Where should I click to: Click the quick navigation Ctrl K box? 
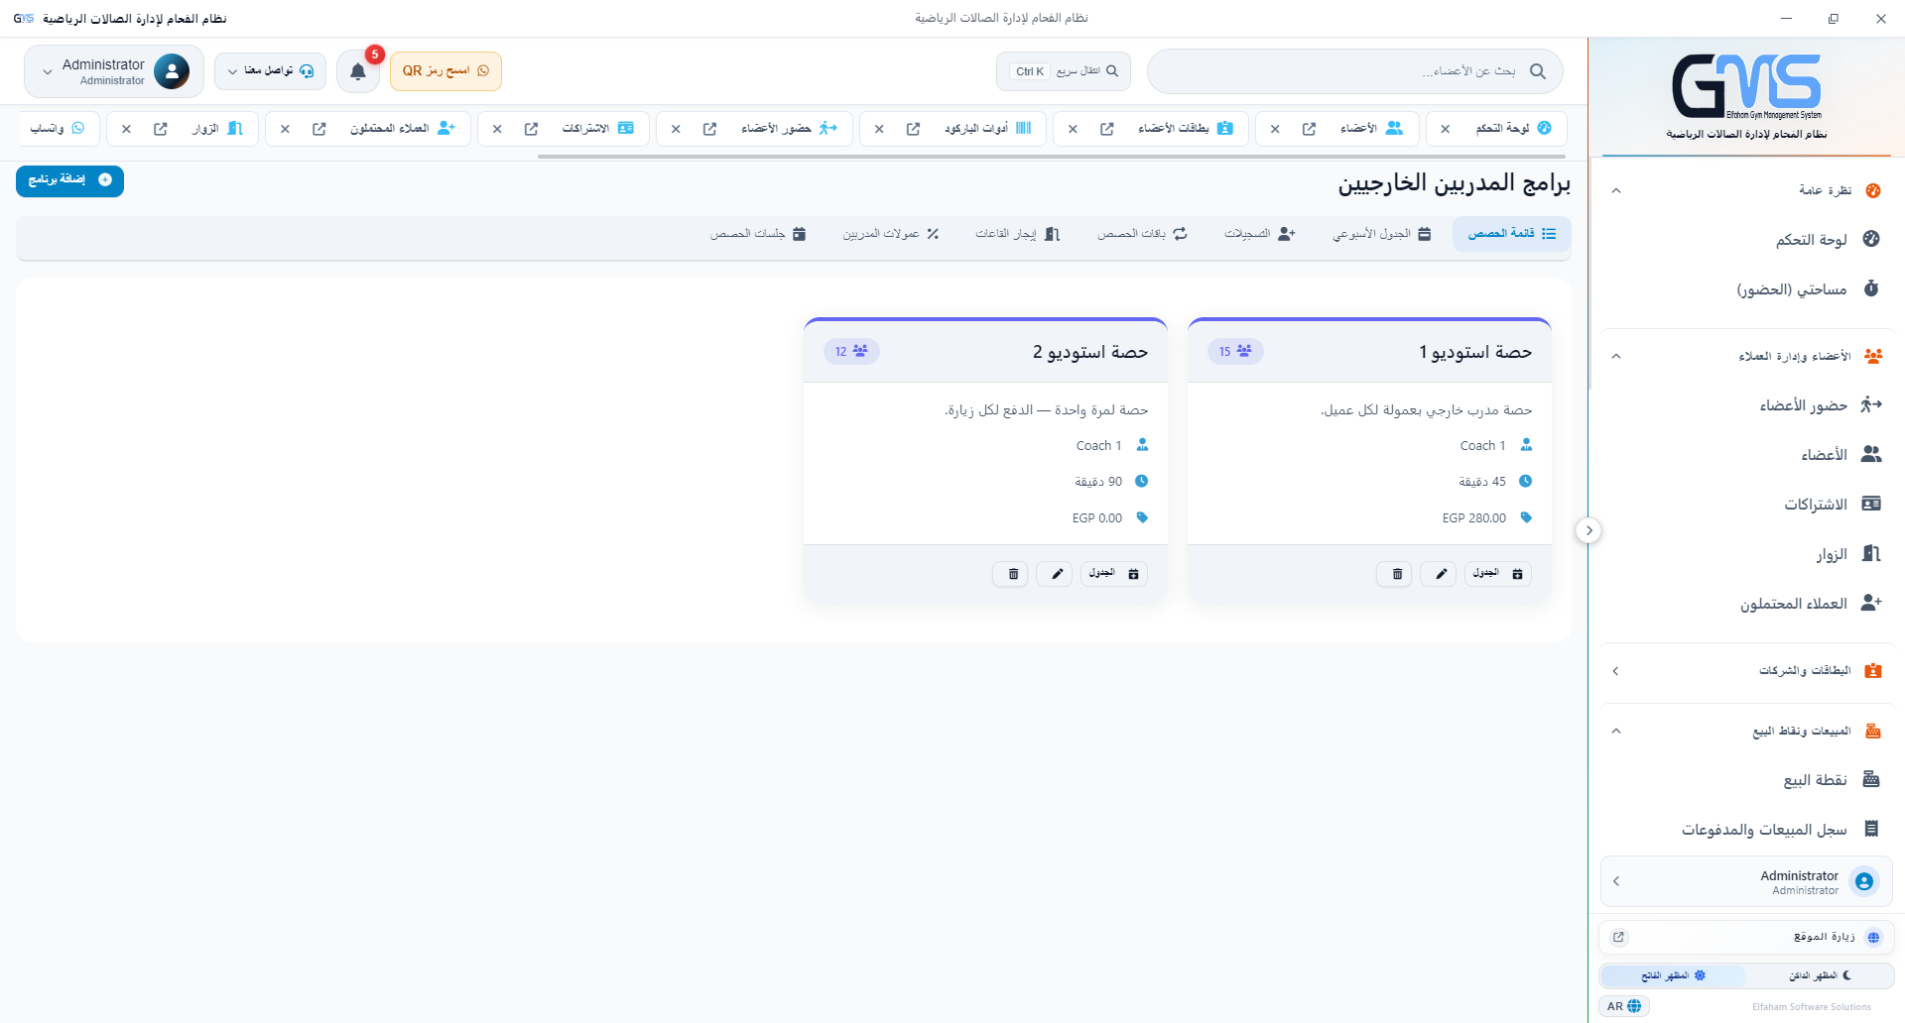1064,71
